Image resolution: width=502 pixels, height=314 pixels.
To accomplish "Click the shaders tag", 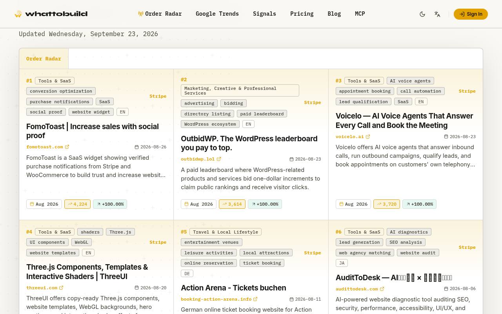I will (x=90, y=232).
